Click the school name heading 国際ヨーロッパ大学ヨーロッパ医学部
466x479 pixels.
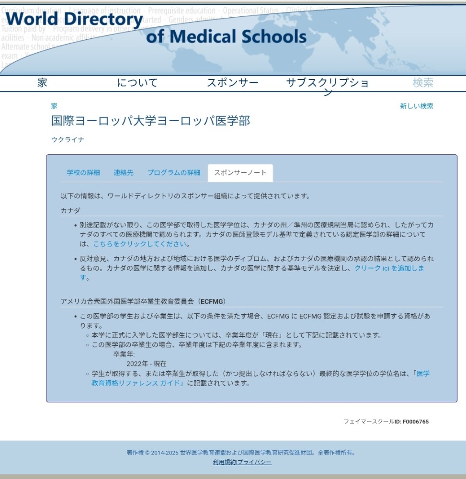[x=150, y=121]
